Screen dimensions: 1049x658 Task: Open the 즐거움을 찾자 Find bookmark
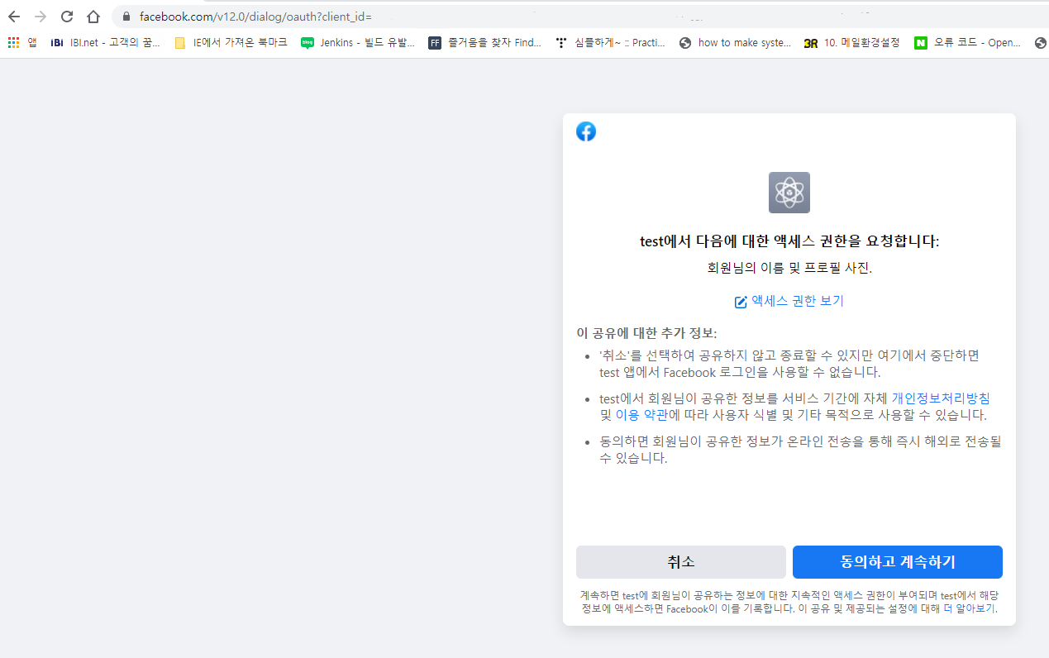click(485, 43)
